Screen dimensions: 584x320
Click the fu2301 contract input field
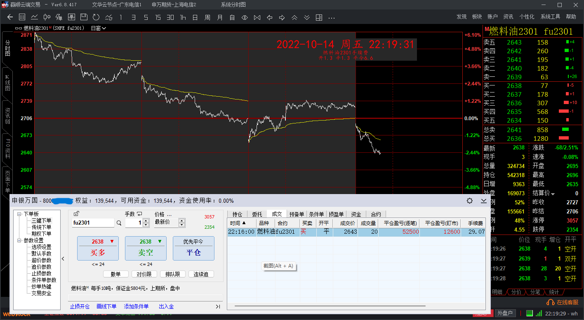[x=93, y=223]
